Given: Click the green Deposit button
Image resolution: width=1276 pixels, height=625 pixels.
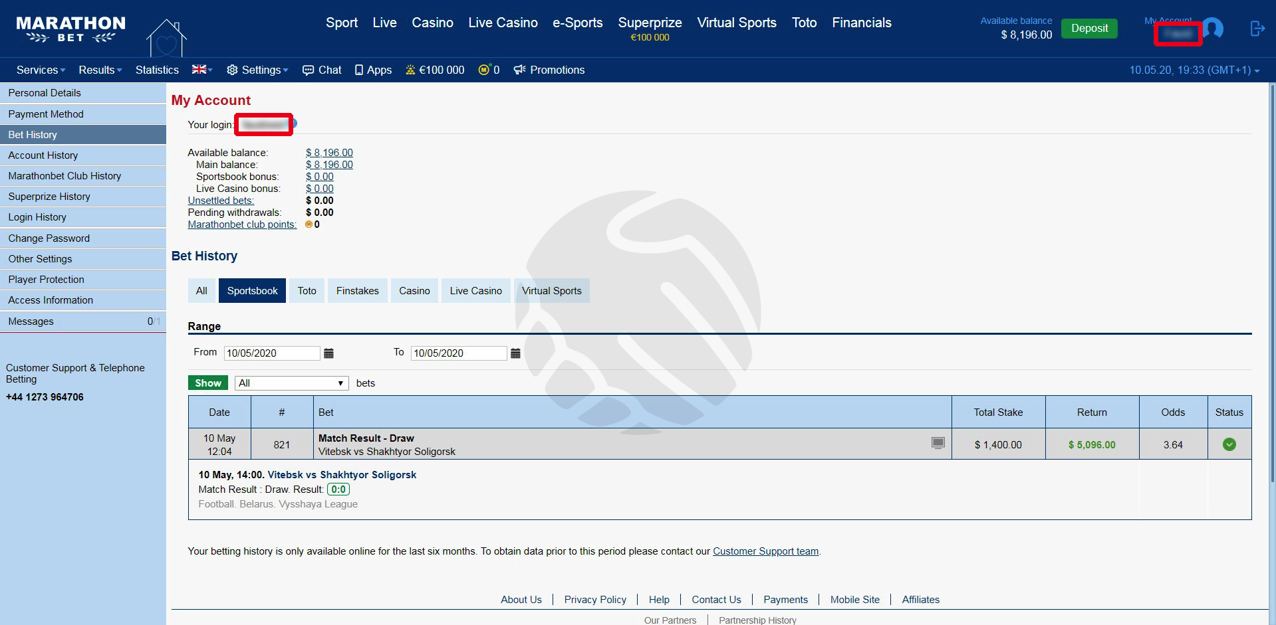Looking at the screenshot, I should click(x=1089, y=29).
